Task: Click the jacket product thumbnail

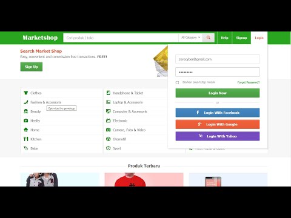Action: point(60,179)
